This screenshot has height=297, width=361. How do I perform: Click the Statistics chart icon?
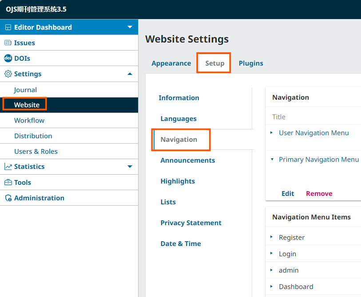click(x=8, y=167)
